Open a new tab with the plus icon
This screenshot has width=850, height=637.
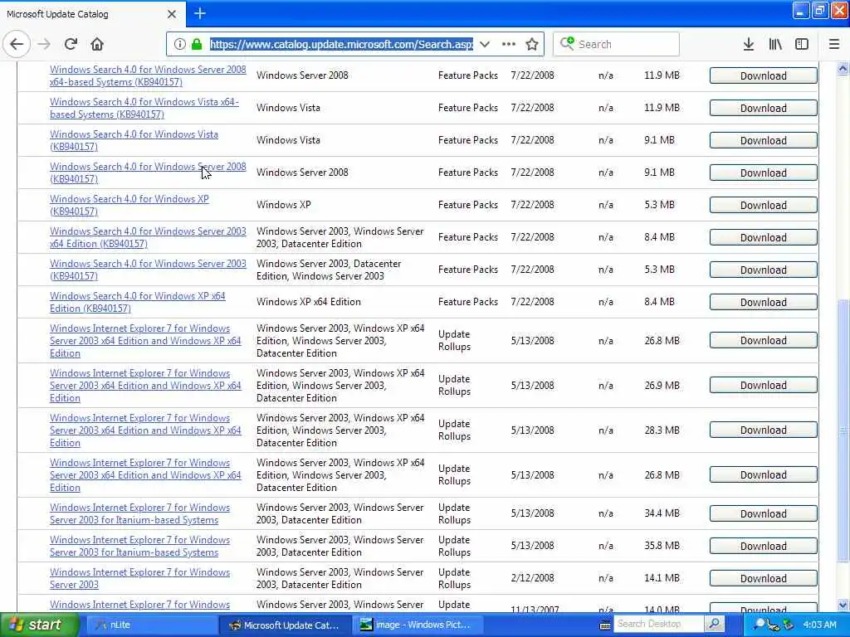tap(200, 13)
